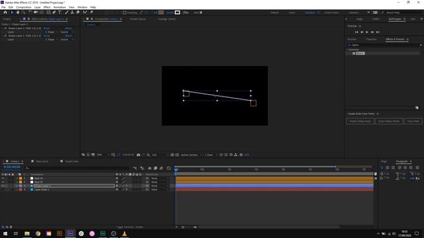This screenshot has height=238, width=424.
Task: Click Nulls Follow Points button
Action: [389, 121]
